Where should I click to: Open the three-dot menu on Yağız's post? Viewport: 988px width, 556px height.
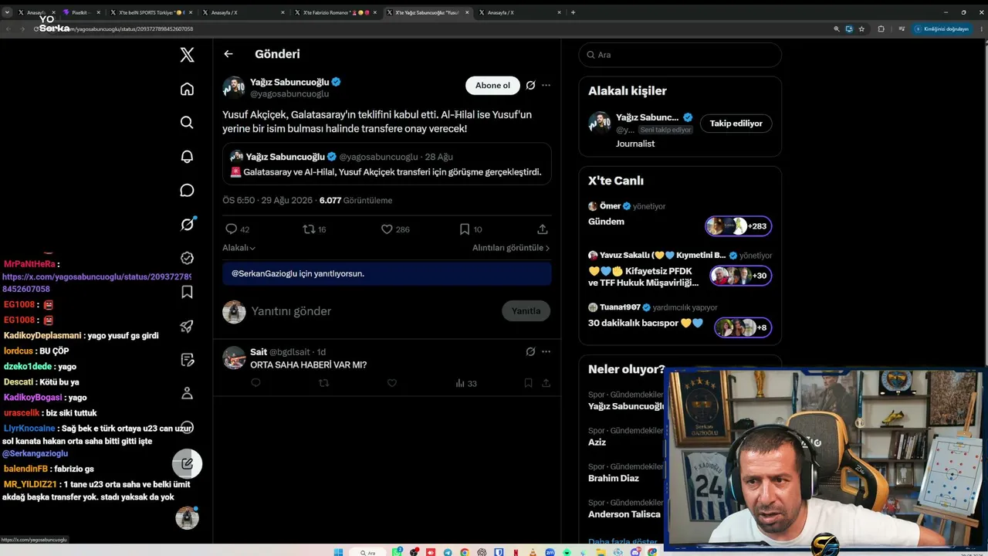[546, 85]
